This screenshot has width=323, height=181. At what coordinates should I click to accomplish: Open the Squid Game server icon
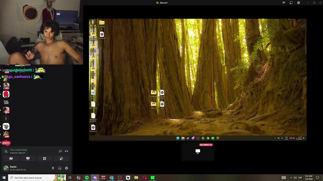(x=6, y=102)
